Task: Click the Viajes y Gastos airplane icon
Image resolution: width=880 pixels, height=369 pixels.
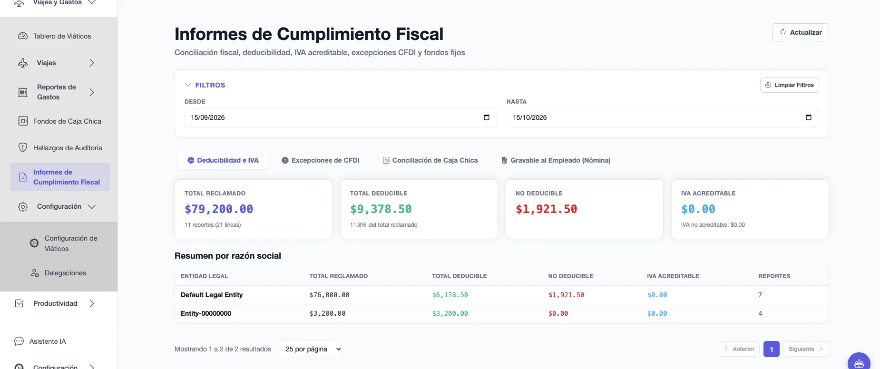Action: click(19, 3)
